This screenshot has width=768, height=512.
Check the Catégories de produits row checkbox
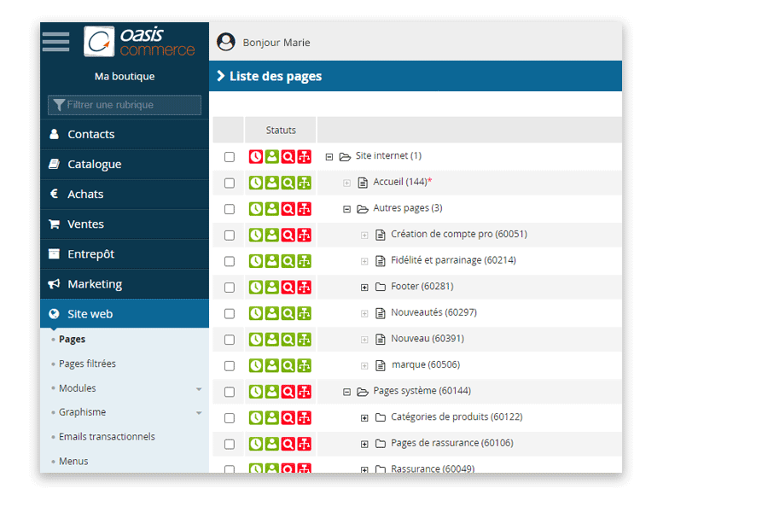pyautogui.click(x=230, y=418)
